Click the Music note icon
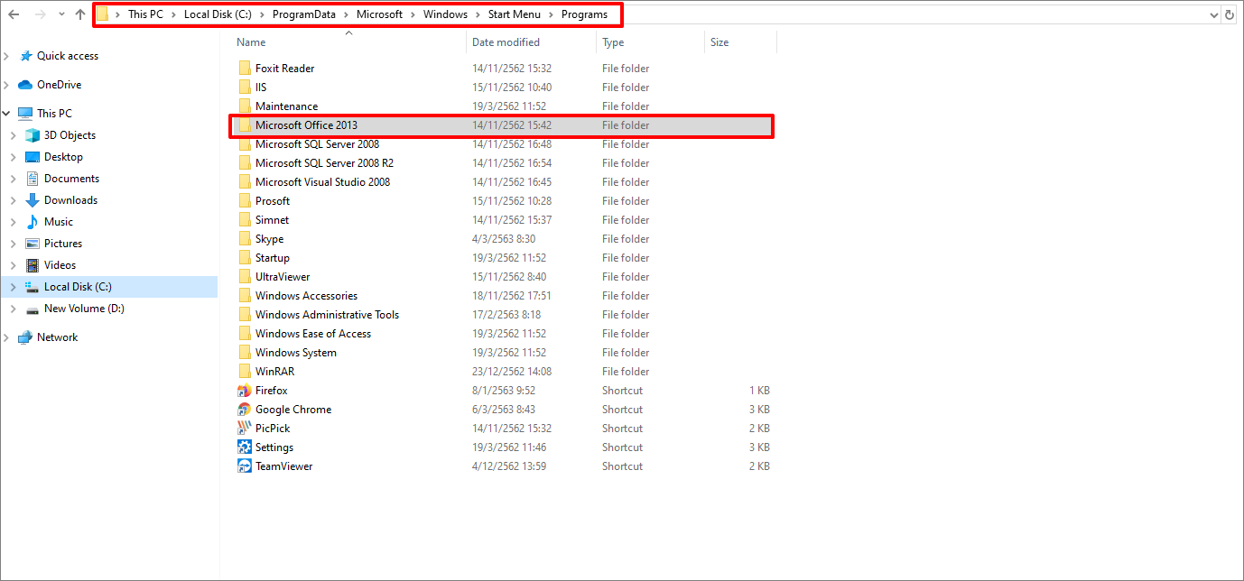Viewport: 1244px width, 581px height. pyautogui.click(x=32, y=222)
